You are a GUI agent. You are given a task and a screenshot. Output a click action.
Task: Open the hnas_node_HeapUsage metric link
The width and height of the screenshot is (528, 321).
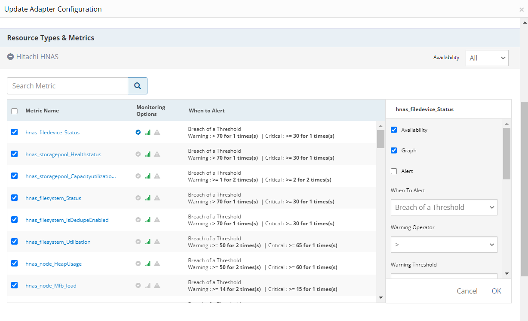click(53, 264)
